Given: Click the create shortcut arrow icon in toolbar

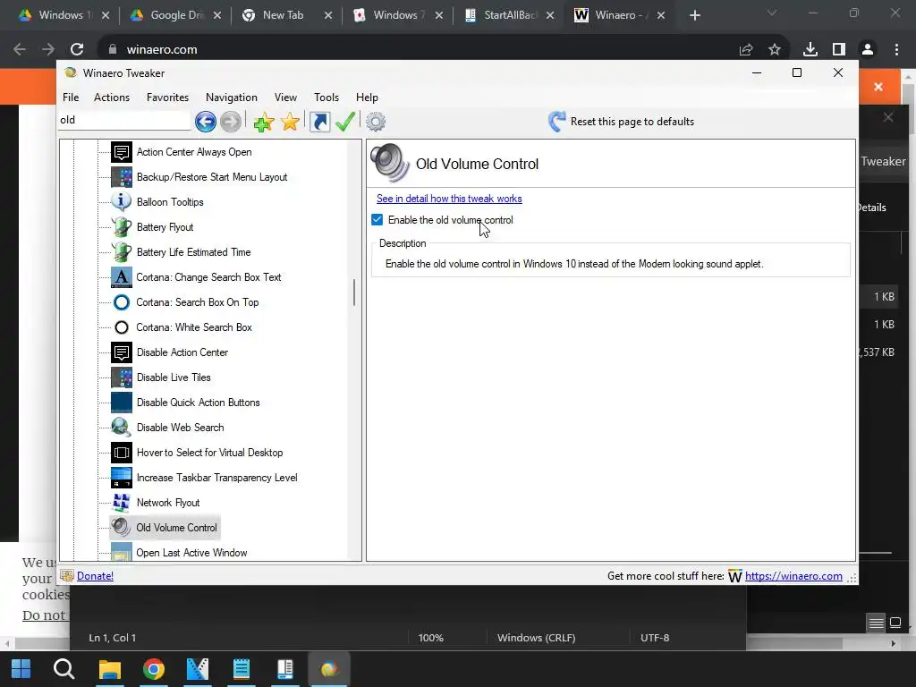Looking at the screenshot, I should click(x=319, y=122).
